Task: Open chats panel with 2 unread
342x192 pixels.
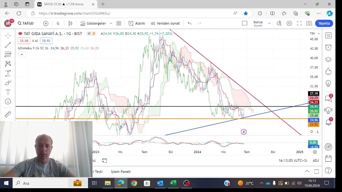Action: pyautogui.click(x=328, y=98)
